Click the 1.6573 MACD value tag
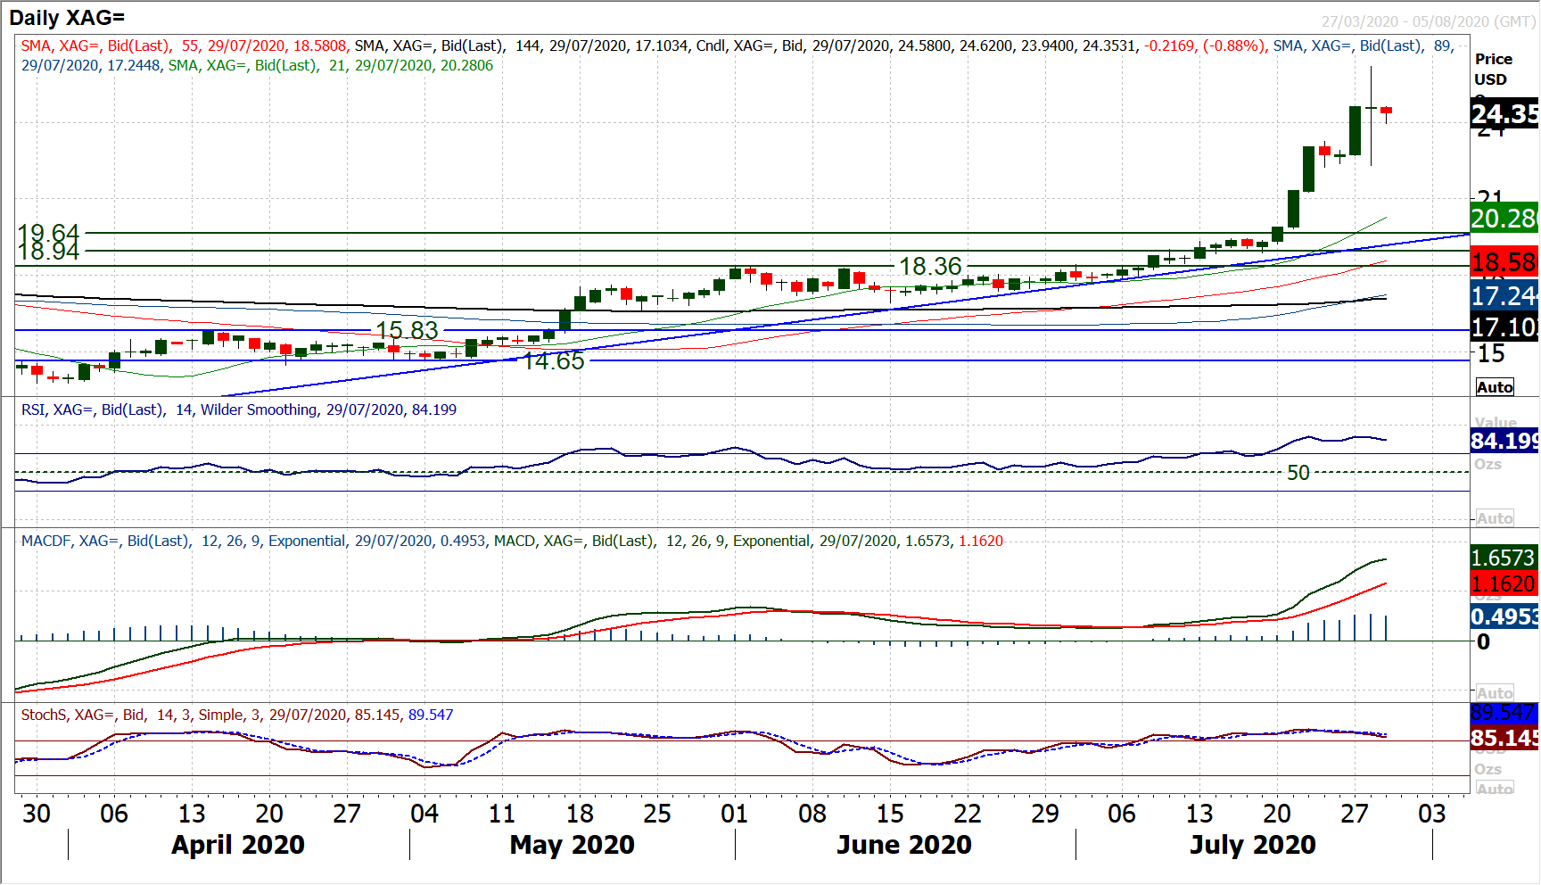 [1504, 558]
